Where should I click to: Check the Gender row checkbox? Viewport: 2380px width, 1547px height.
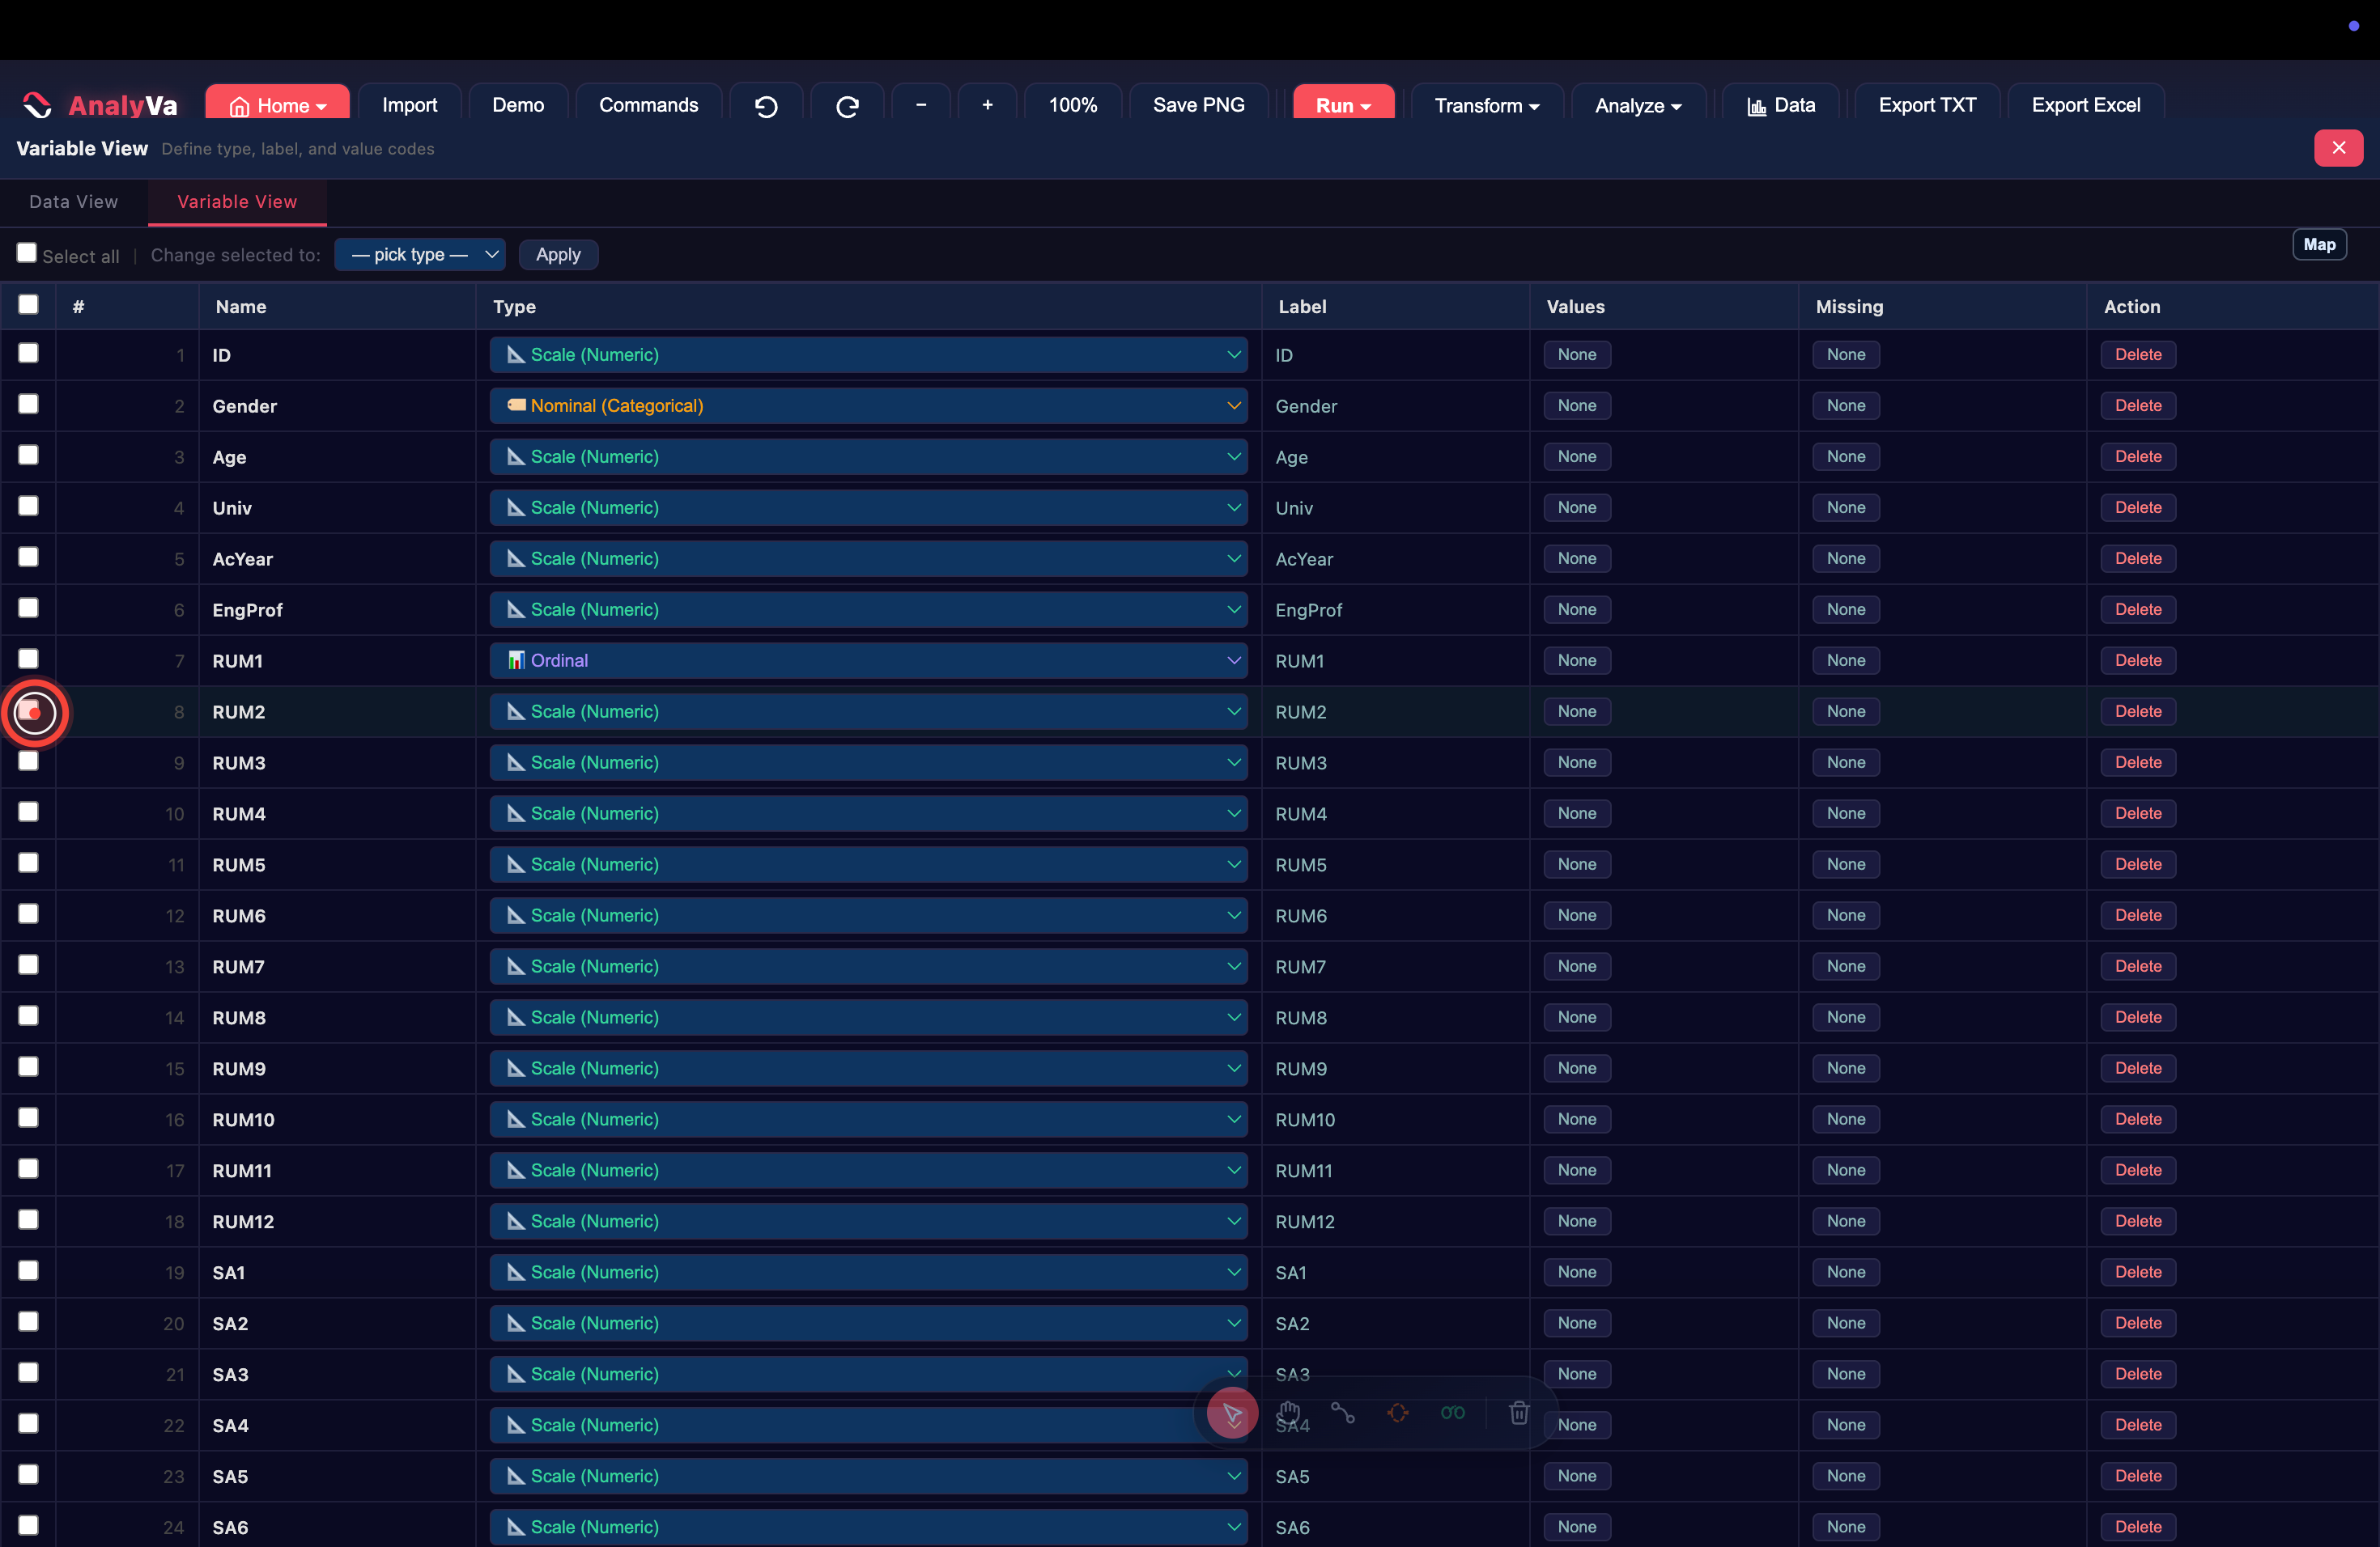pyautogui.click(x=28, y=405)
